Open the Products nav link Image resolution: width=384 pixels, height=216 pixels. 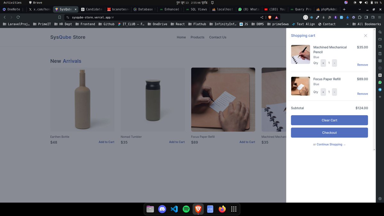click(x=197, y=37)
